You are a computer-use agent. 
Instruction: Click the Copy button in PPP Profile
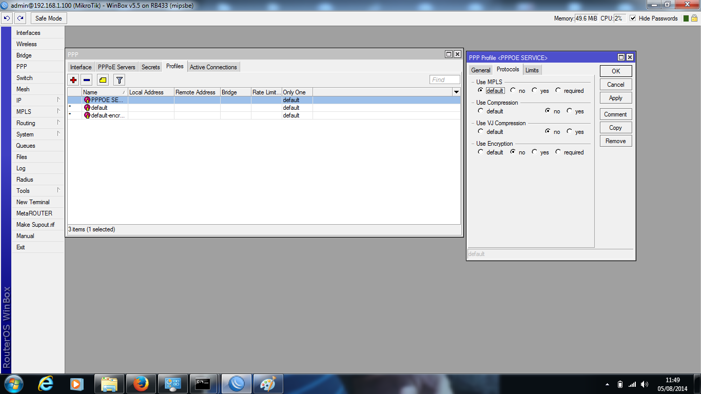tap(616, 128)
